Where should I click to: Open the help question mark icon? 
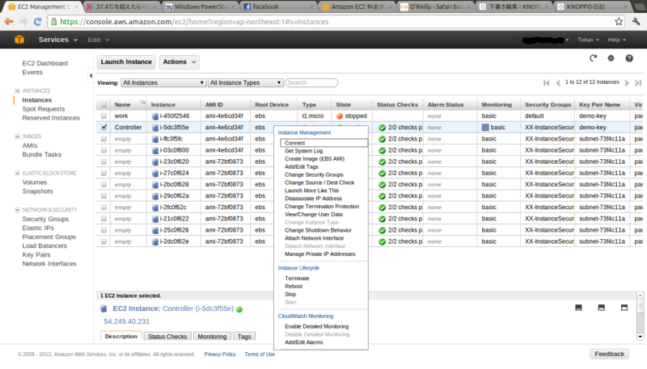(x=629, y=58)
